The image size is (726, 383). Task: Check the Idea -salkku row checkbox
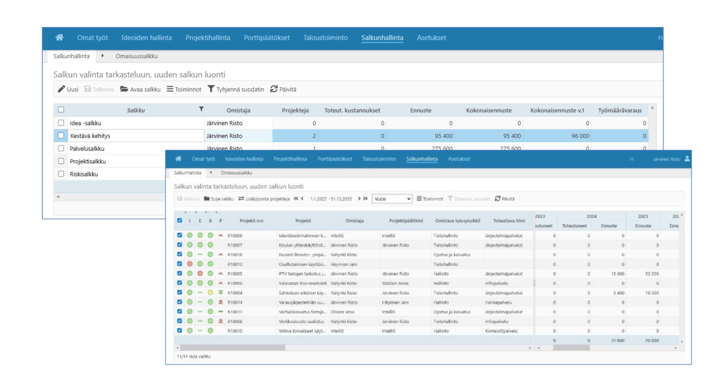coord(61,123)
